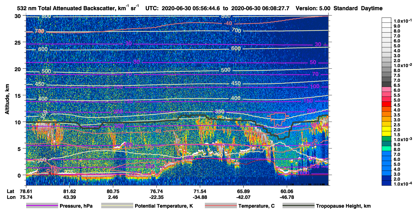Click the 70 pressure contour label at right
415x213 pixels.
315,74
